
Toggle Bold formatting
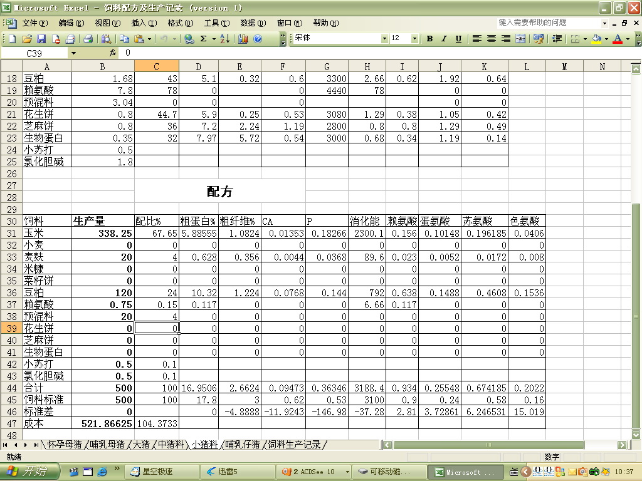coord(429,39)
